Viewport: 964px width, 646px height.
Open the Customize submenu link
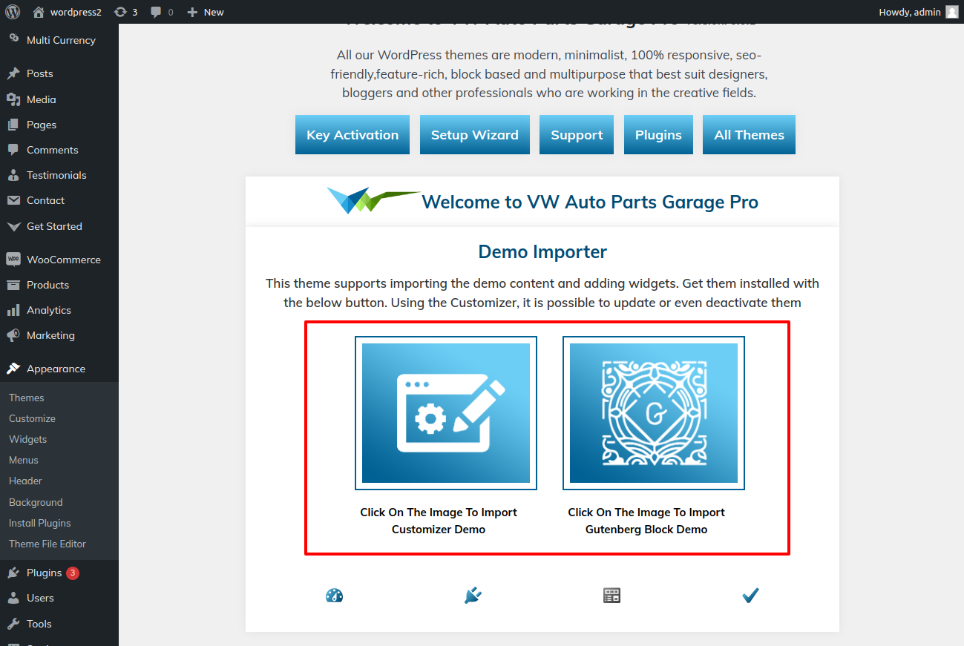pyautogui.click(x=32, y=418)
